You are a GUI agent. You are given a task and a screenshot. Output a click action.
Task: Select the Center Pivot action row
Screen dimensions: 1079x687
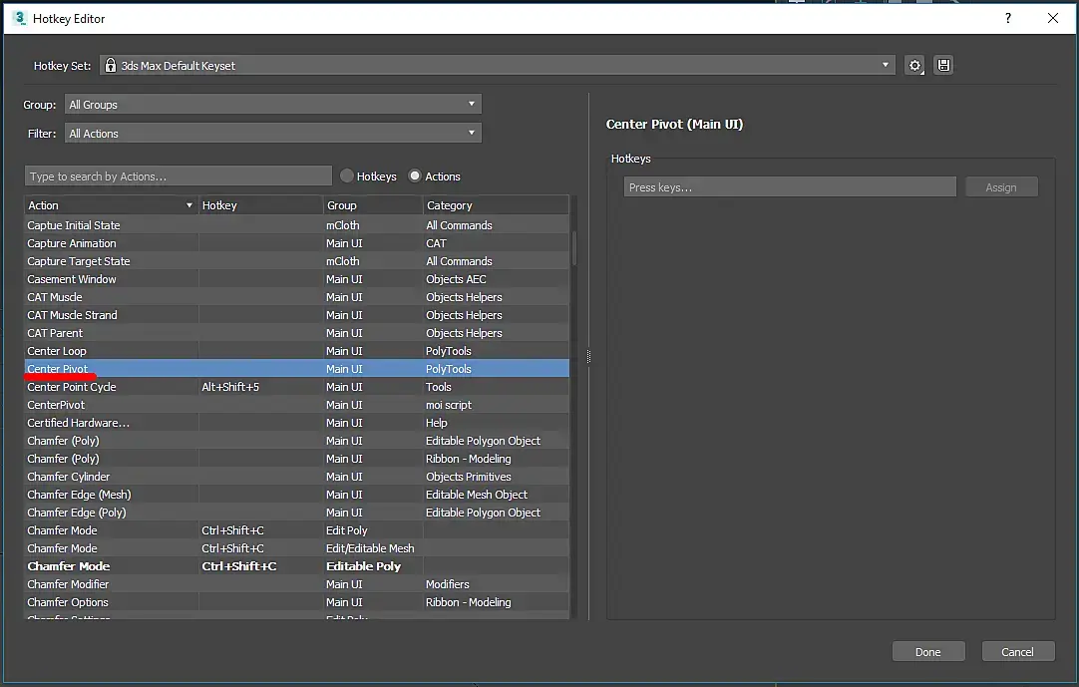tap(296, 368)
